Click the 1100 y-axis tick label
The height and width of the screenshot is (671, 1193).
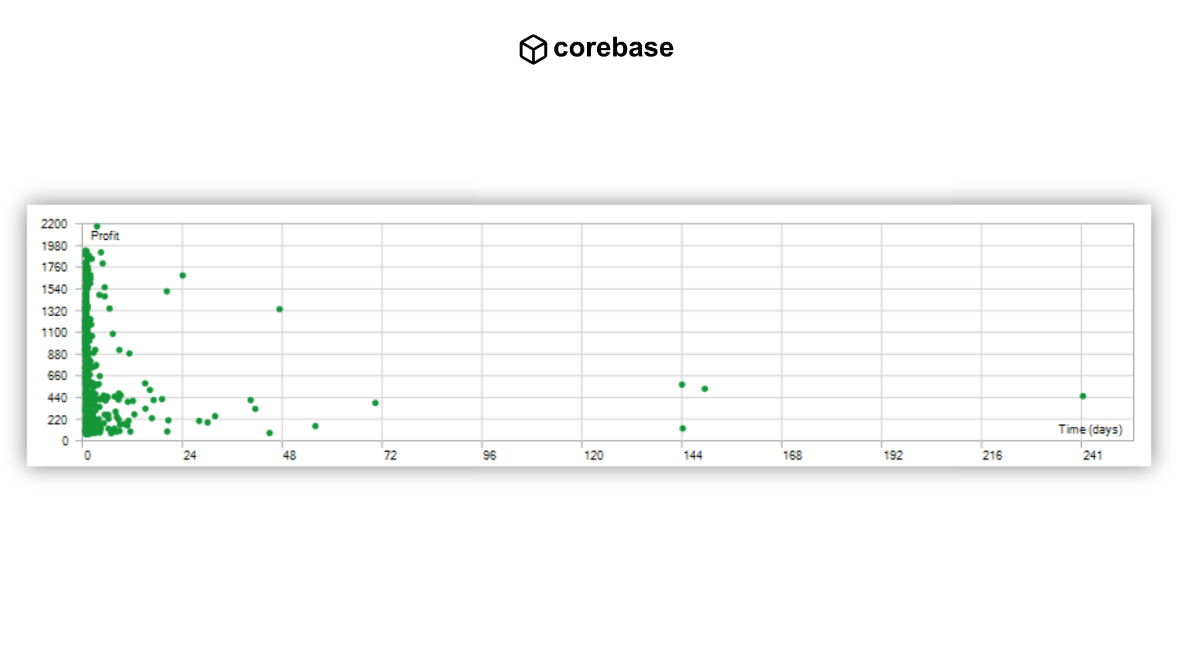click(x=54, y=332)
